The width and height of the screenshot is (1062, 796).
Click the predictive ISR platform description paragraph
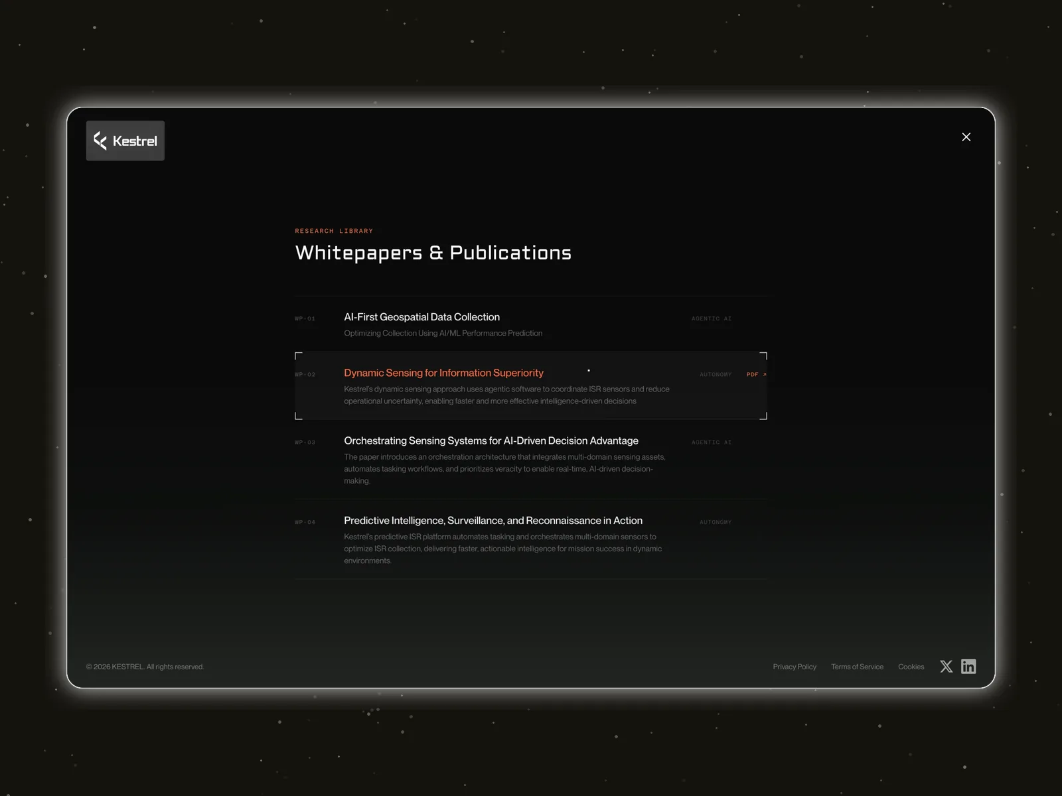tap(502, 549)
